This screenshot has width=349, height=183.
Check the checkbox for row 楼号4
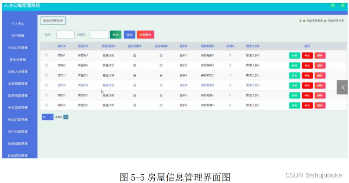coord(46,85)
